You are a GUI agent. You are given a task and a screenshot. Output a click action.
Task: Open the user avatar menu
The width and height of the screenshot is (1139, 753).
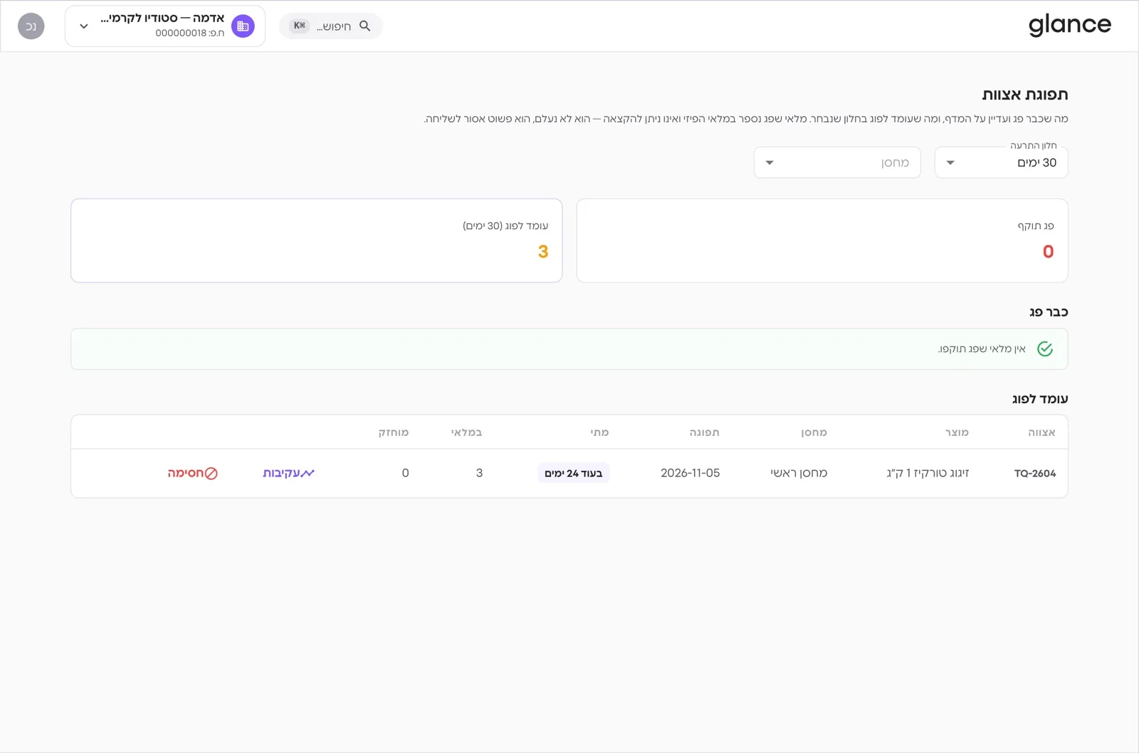tap(31, 26)
